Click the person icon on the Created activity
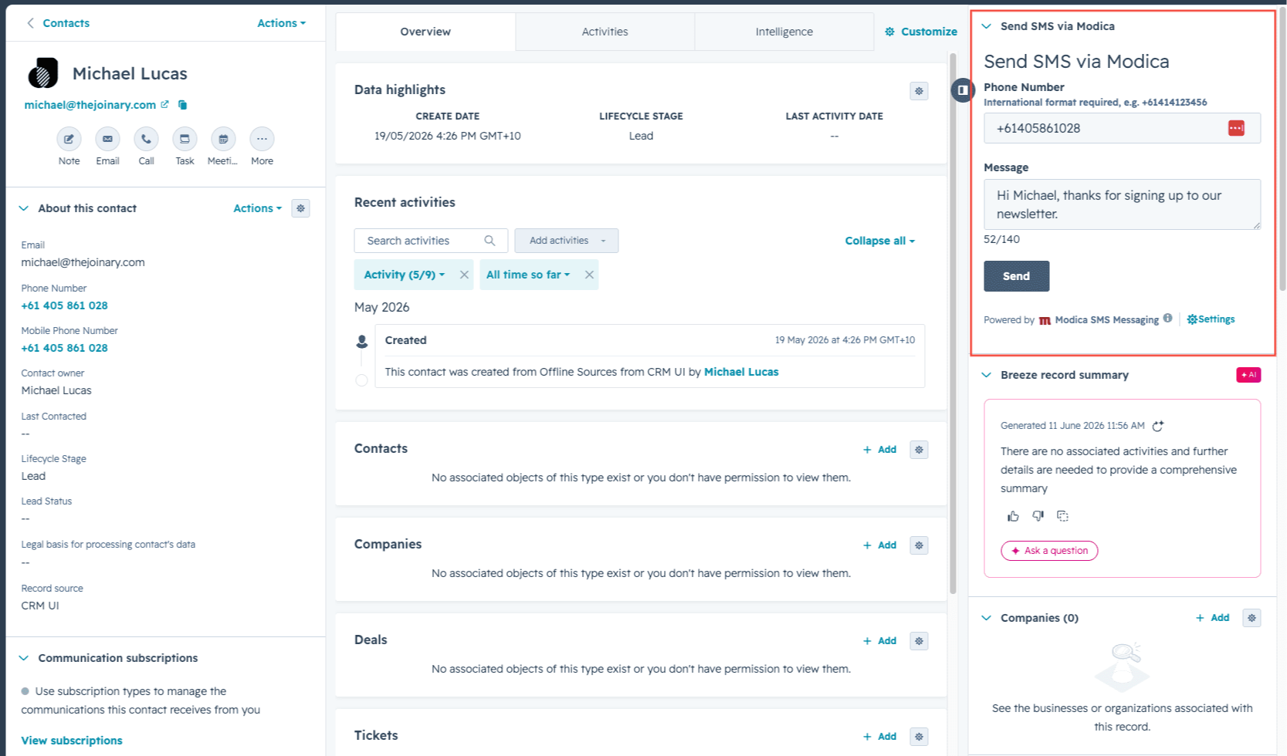The height and width of the screenshot is (756, 1287). (x=361, y=341)
